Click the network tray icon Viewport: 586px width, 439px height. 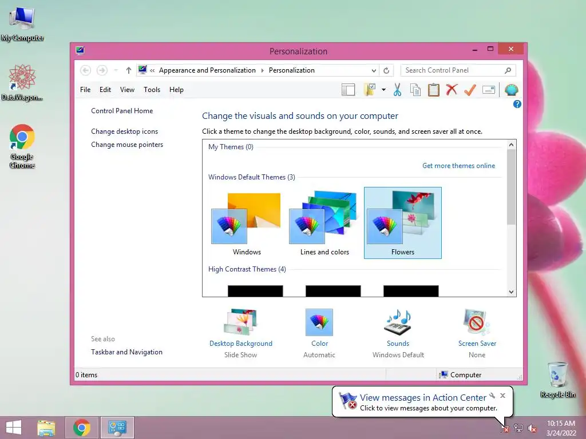[518, 428]
